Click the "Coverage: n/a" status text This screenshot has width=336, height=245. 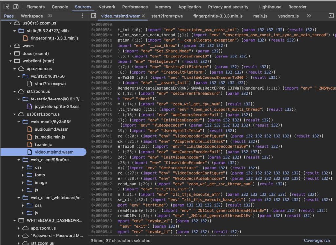[317, 240]
